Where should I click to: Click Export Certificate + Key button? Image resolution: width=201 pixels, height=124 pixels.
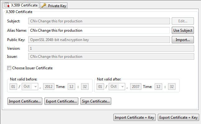[x=178, y=117]
